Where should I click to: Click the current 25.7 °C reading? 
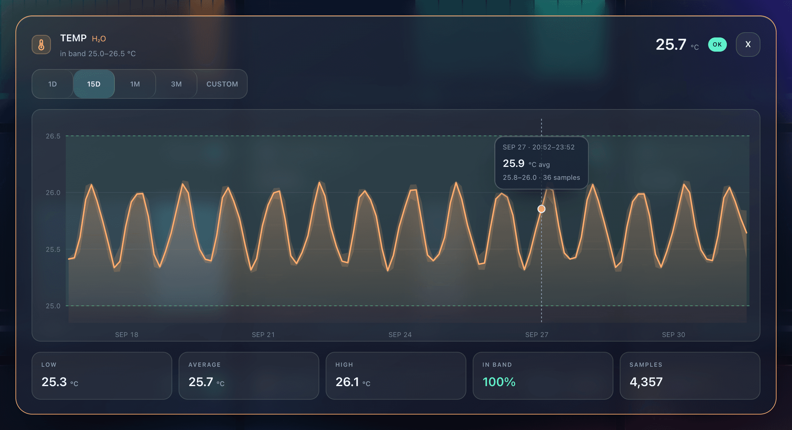pyautogui.click(x=677, y=45)
